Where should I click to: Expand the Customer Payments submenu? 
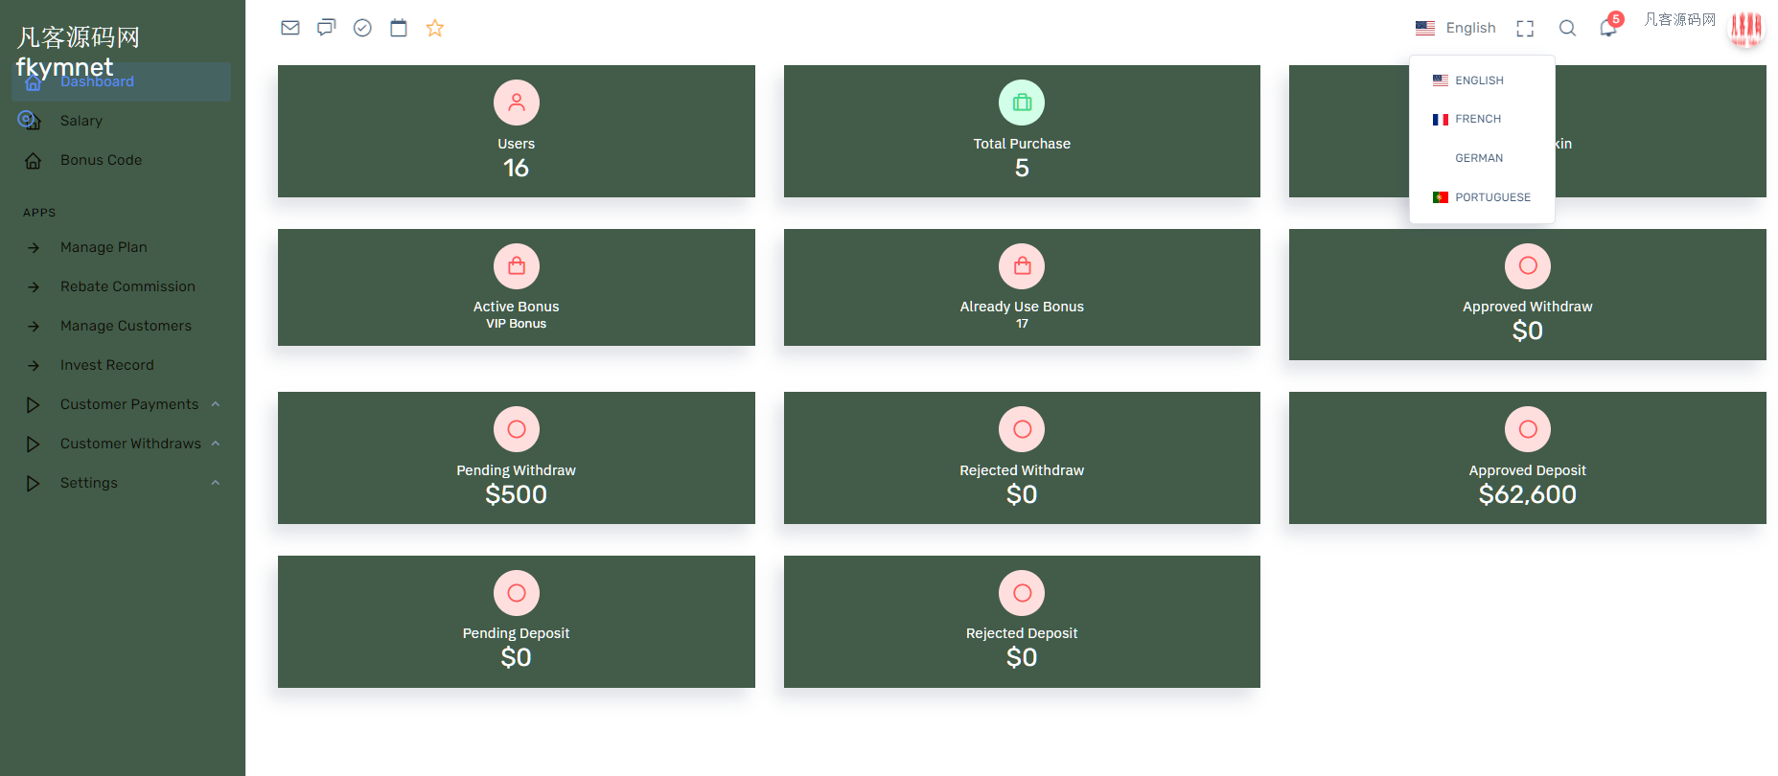[x=129, y=404]
